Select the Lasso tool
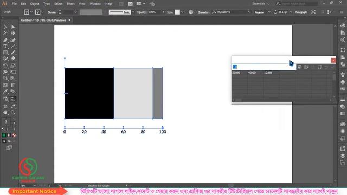This screenshot has height=195, width=347. 13,33
